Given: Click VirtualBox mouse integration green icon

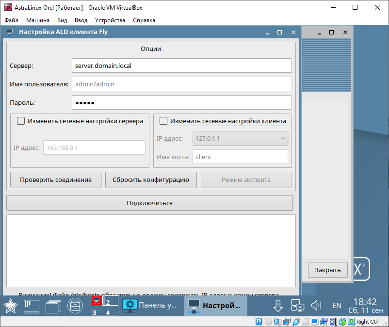Looking at the screenshot, I should (342, 322).
